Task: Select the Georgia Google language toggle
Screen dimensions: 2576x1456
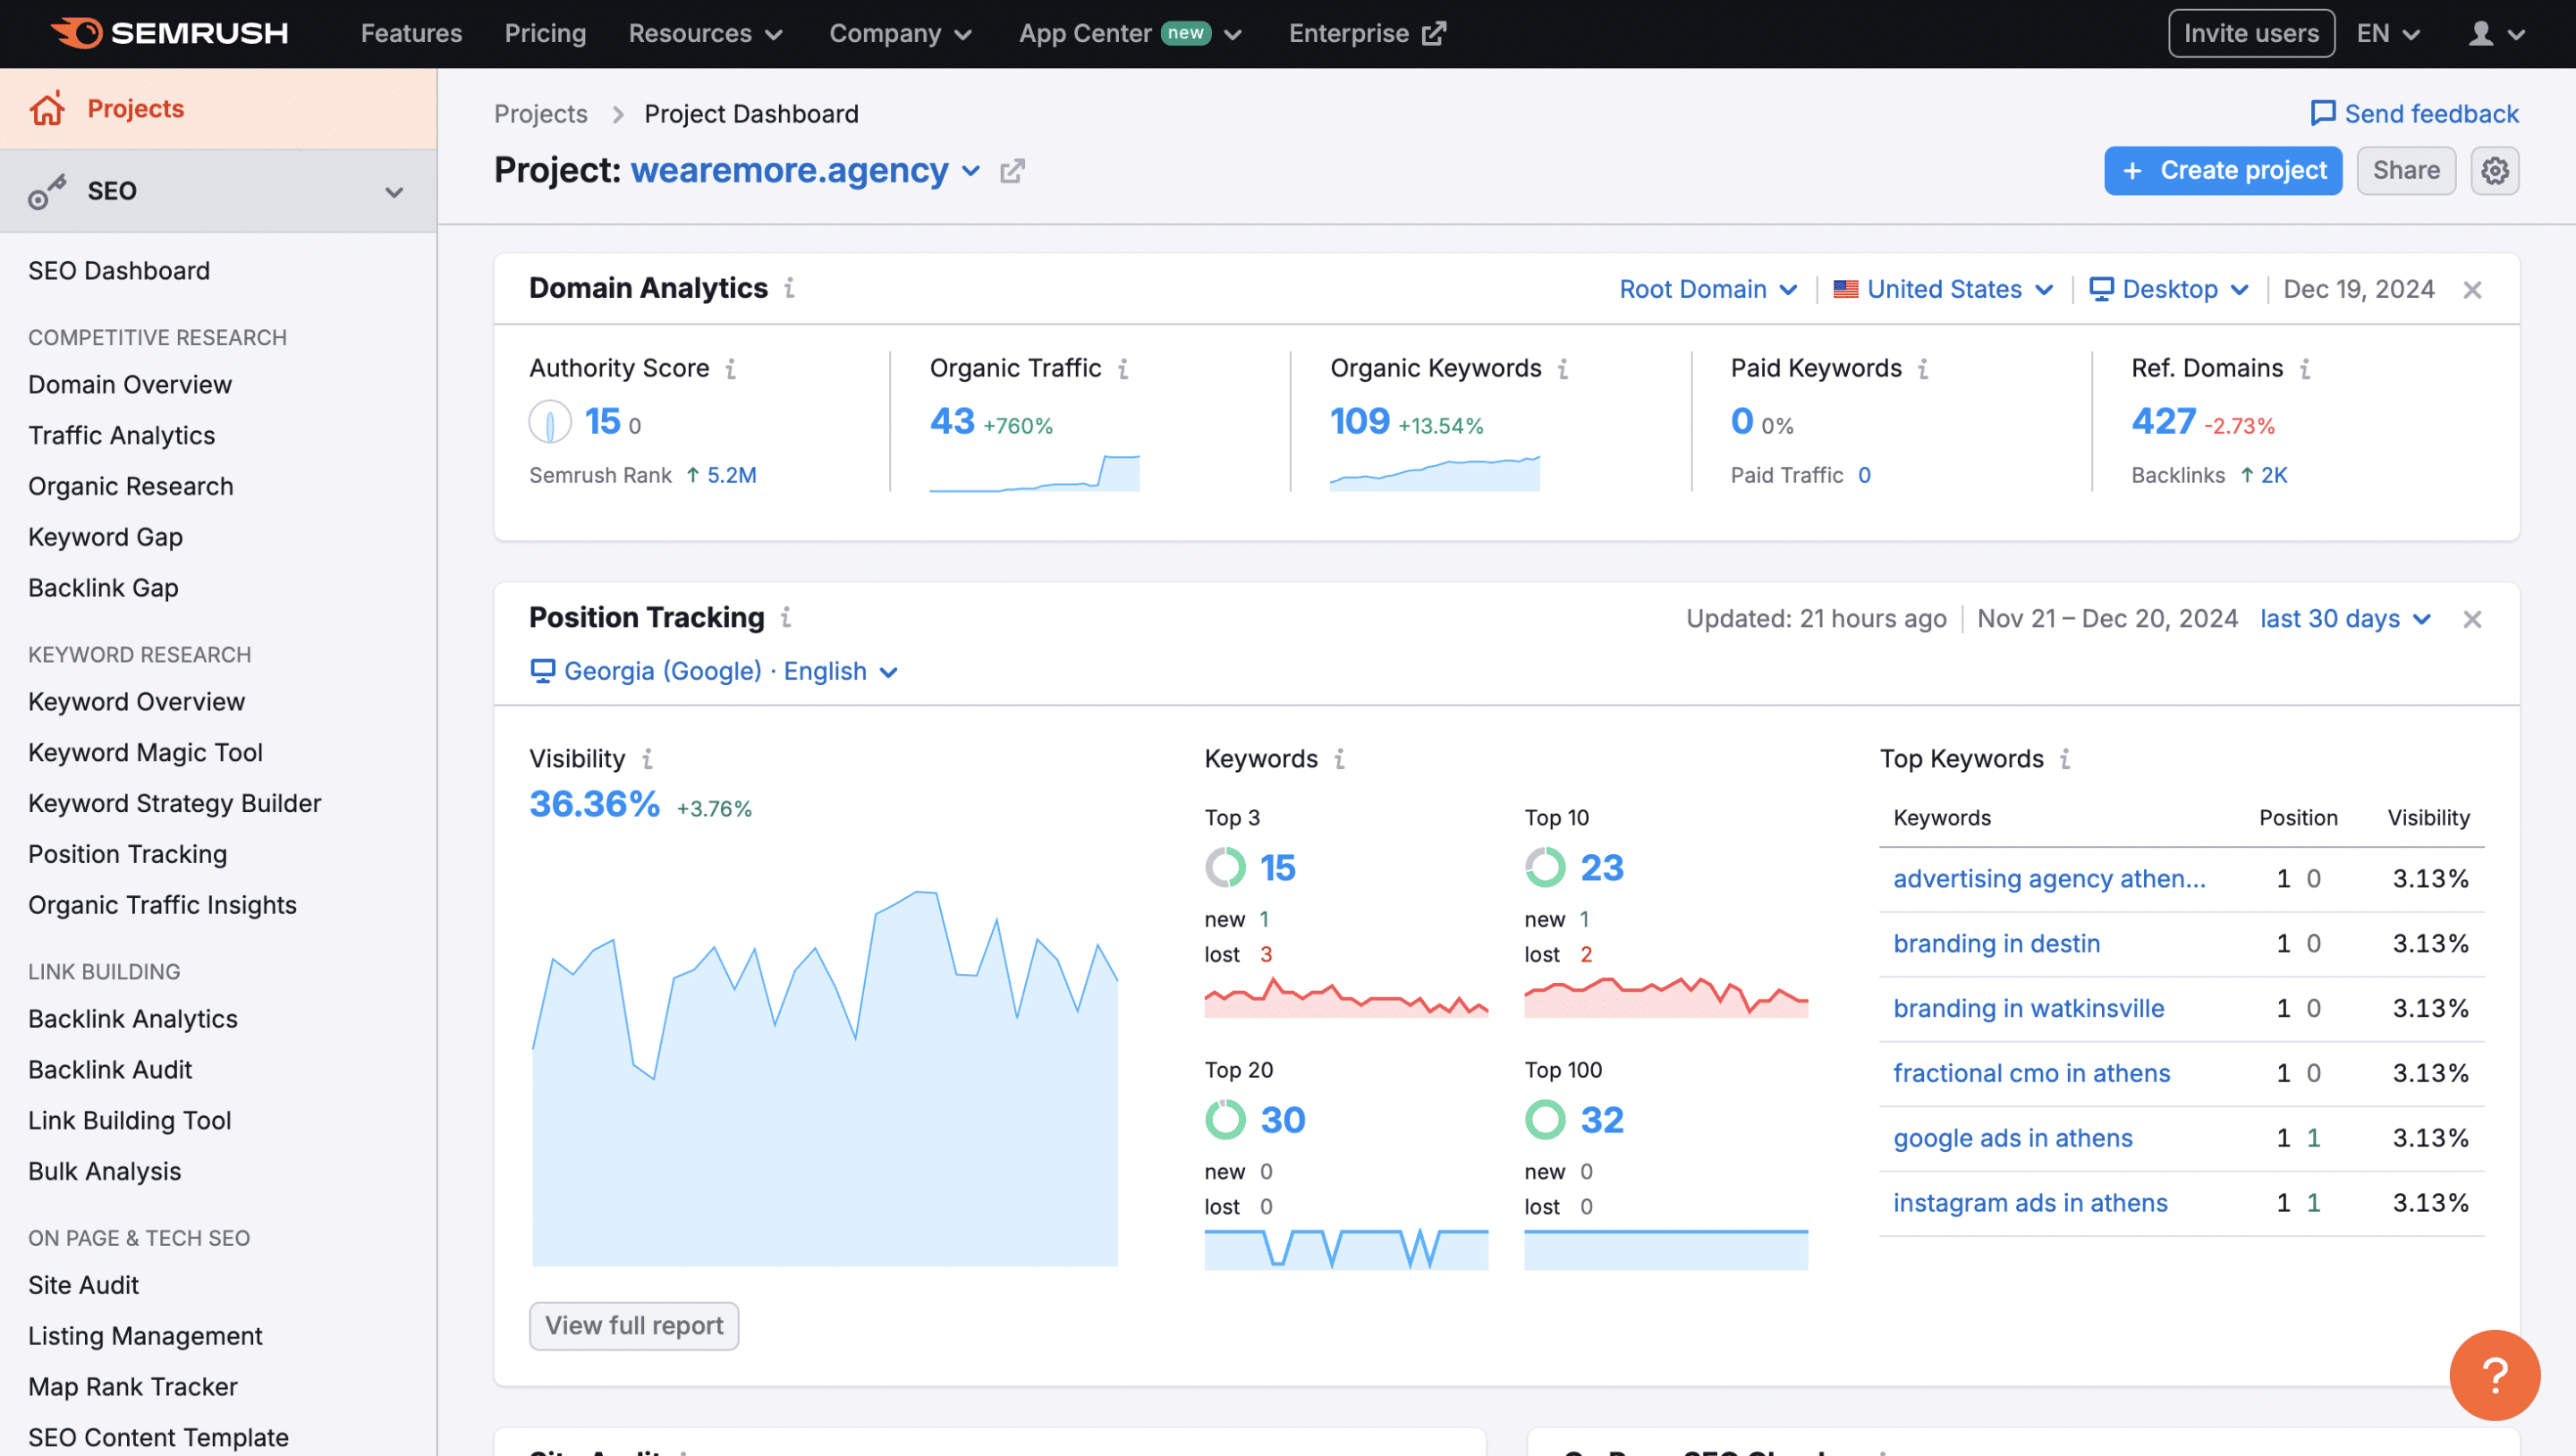Action: [715, 669]
